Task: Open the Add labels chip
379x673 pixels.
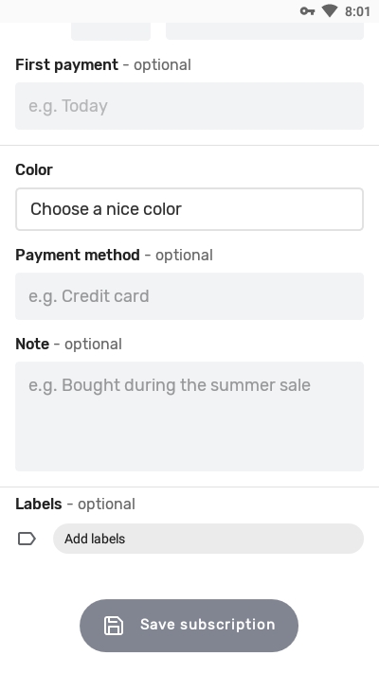Action: [x=208, y=539]
